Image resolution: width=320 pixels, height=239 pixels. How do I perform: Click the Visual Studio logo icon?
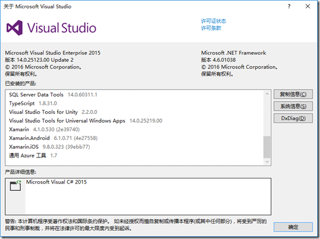[x=14, y=28]
